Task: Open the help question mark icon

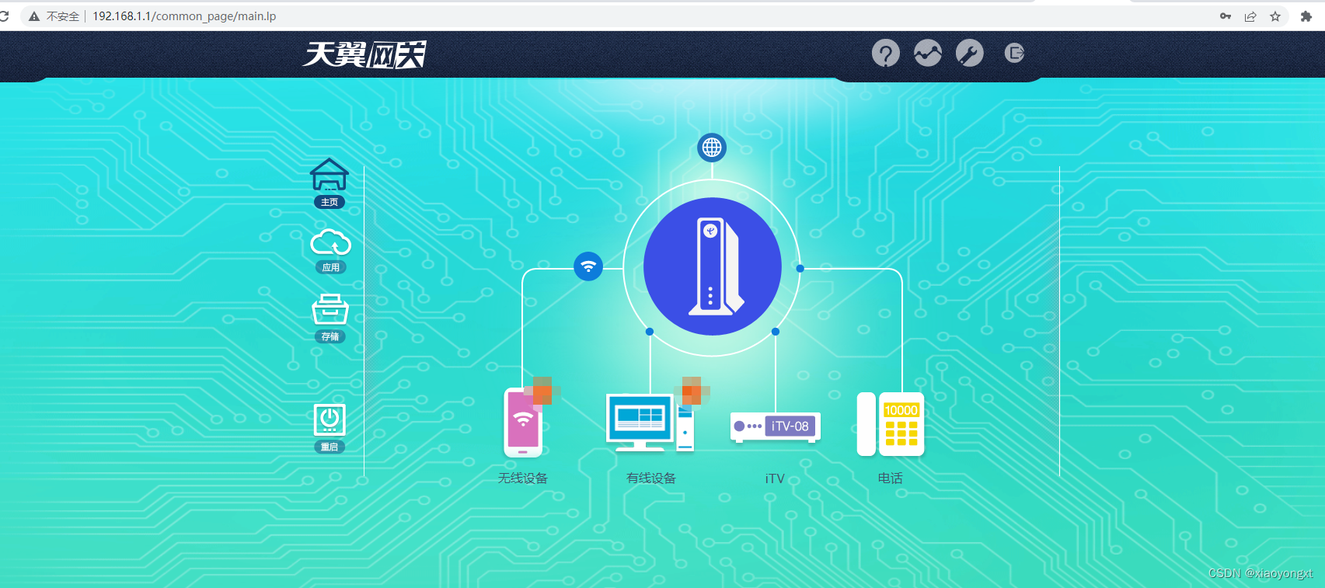Action: 885,53
